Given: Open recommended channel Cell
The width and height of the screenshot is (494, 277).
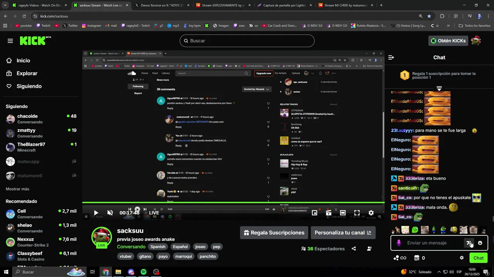Looking at the screenshot, I should [41, 214].
